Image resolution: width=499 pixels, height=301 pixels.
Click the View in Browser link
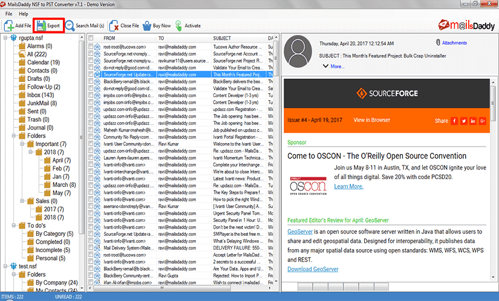click(372, 120)
